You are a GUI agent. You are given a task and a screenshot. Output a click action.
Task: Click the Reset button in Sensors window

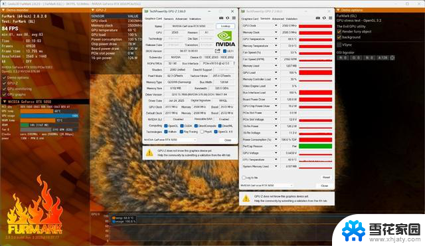pyautogui.click(x=326, y=178)
